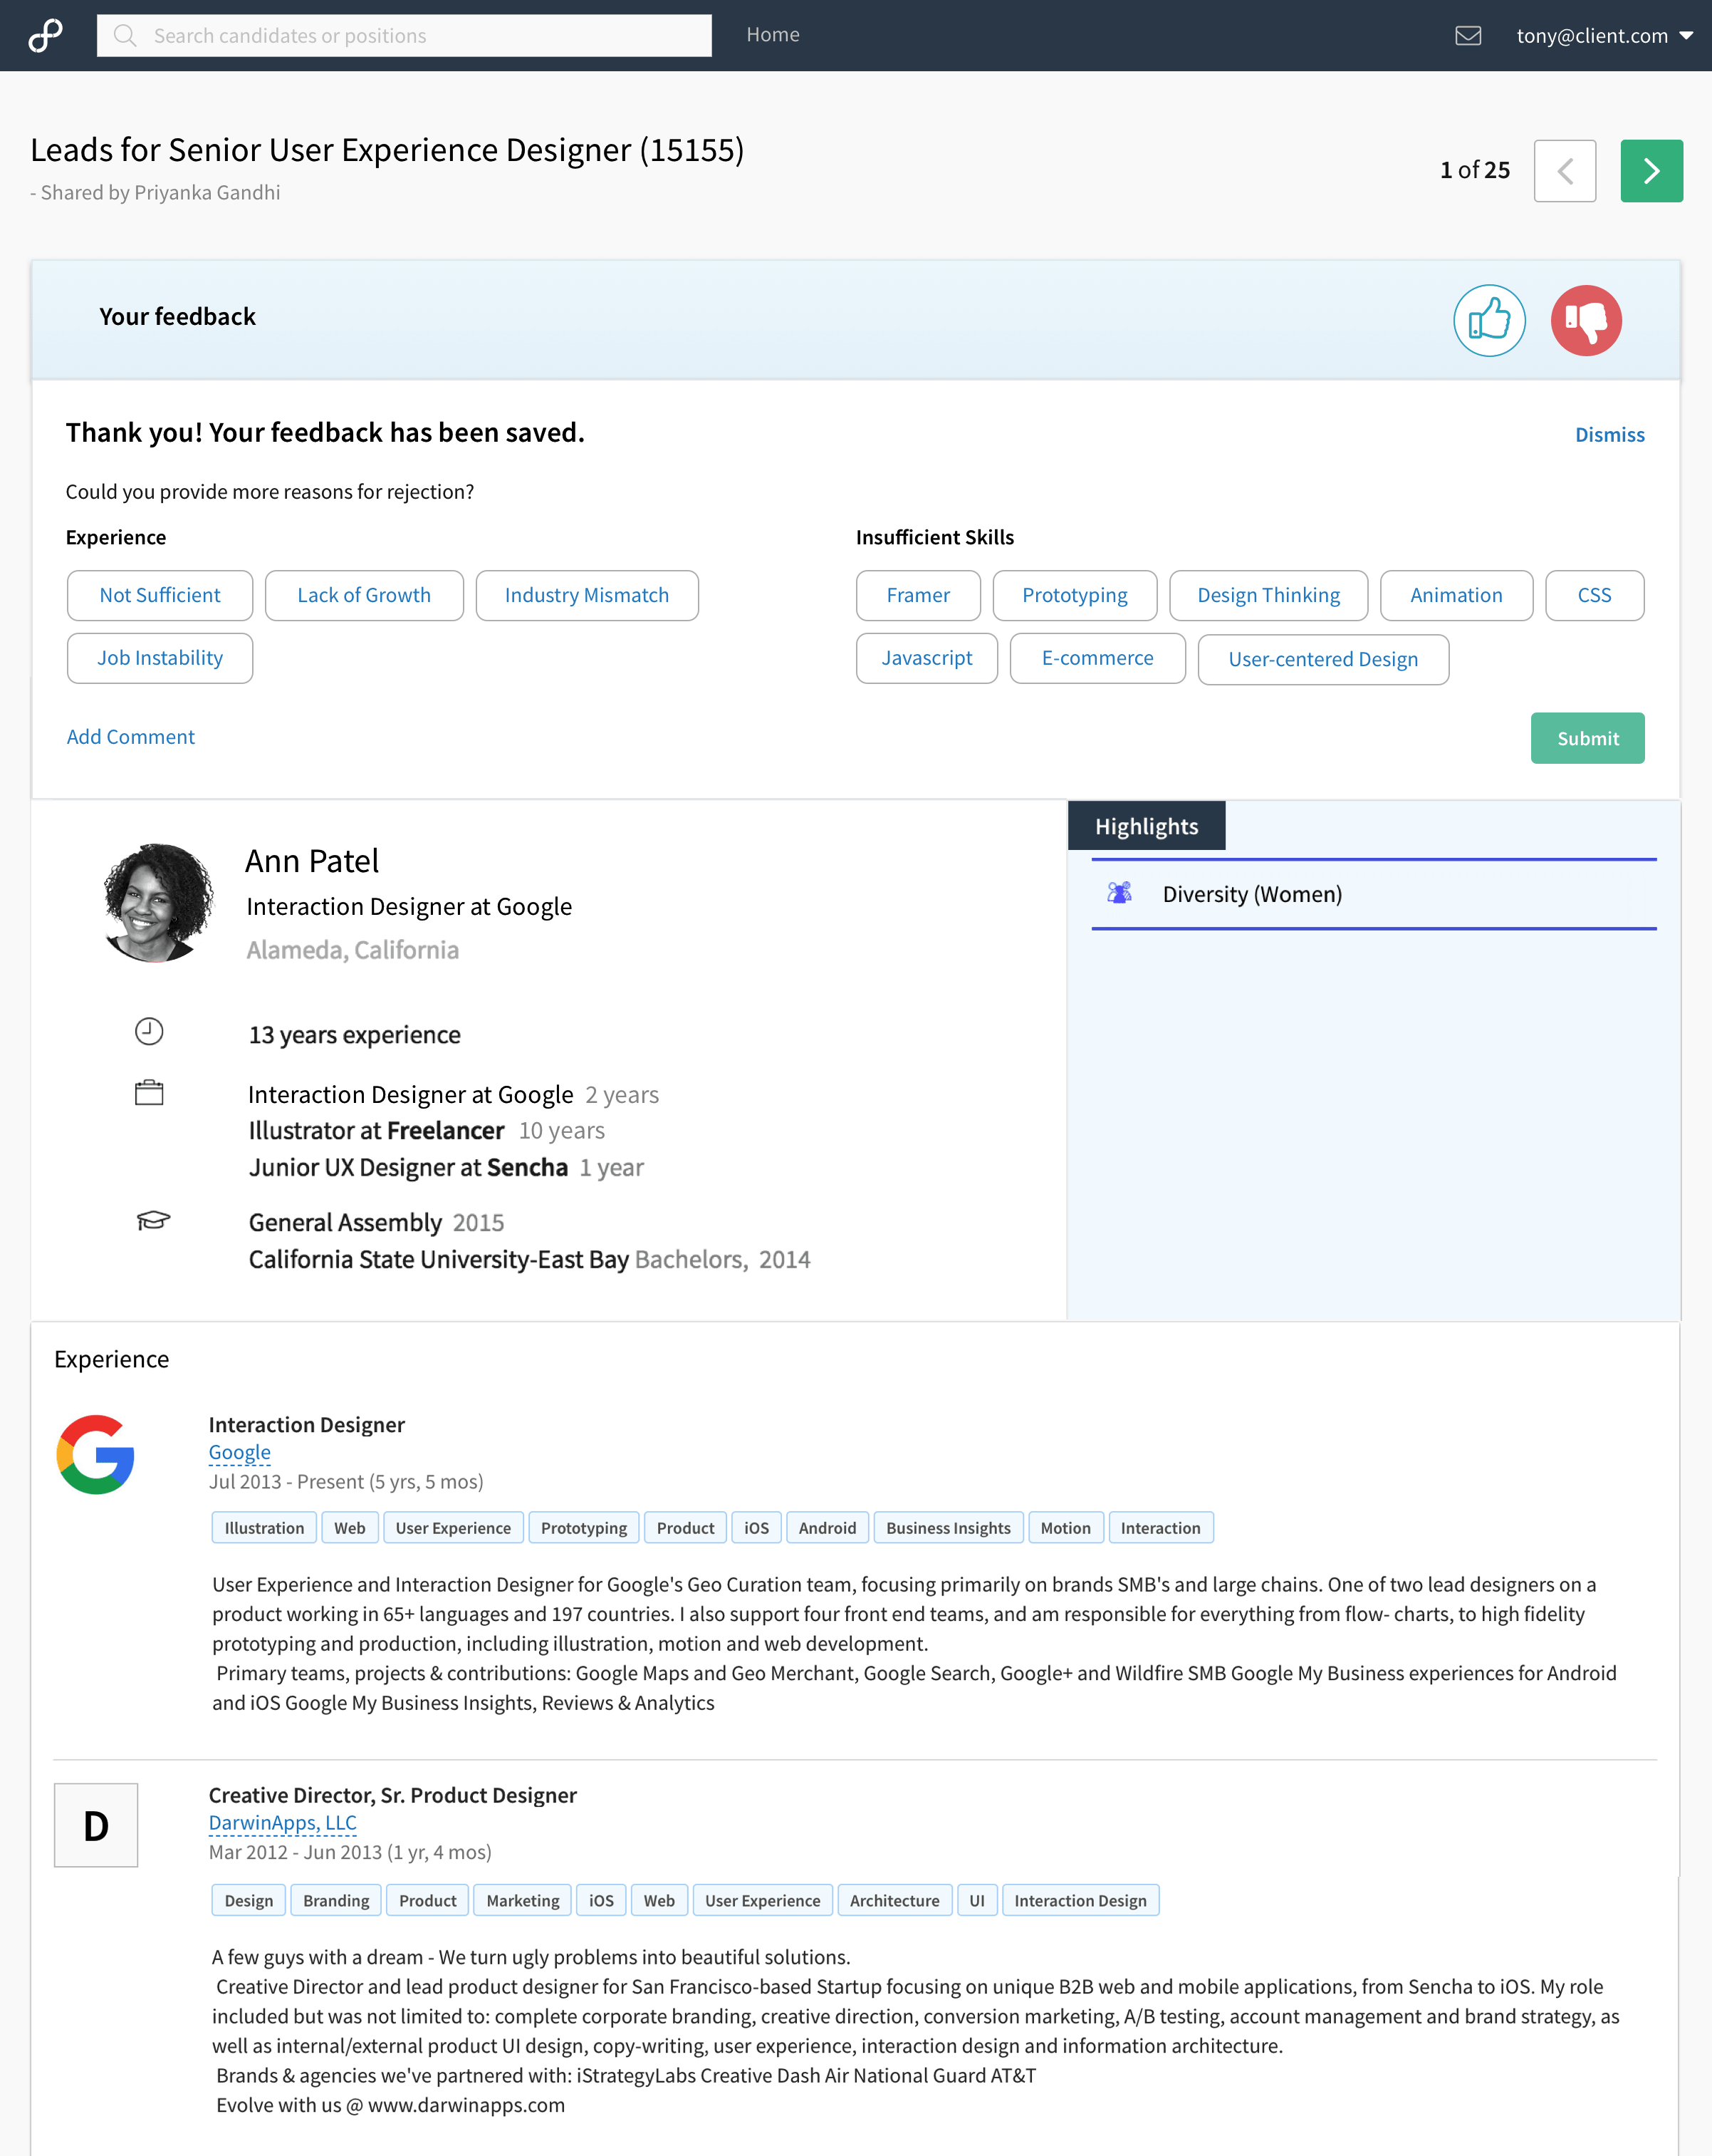Click the Interaction Design tag
1712x2156 pixels.
point(1080,1900)
